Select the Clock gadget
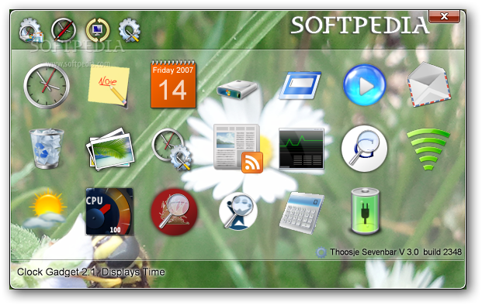Screen dimensions: 482x305 (x=47, y=86)
